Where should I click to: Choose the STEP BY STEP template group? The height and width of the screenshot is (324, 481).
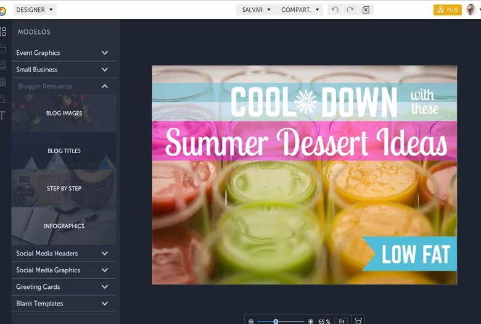click(x=64, y=188)
